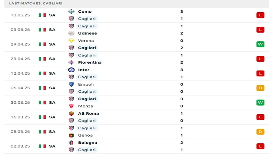The height and width of the screenshot is (154, 274).
Task: Click the Udinese club logo
Action: (71, 33)
